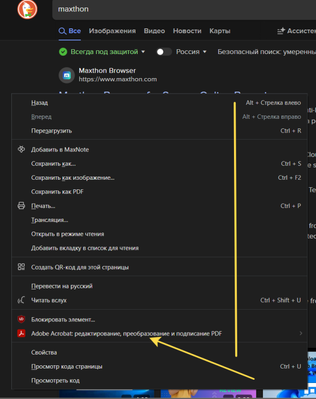This screenshot has width=316, height=399.
Task: Open the Безопасный поиск dropdown
Action: coord(267,52)
